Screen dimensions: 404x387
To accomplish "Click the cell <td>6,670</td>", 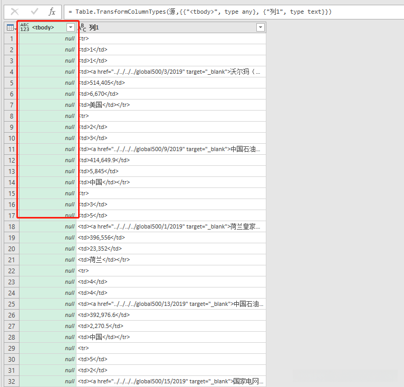I will [171, 94].
